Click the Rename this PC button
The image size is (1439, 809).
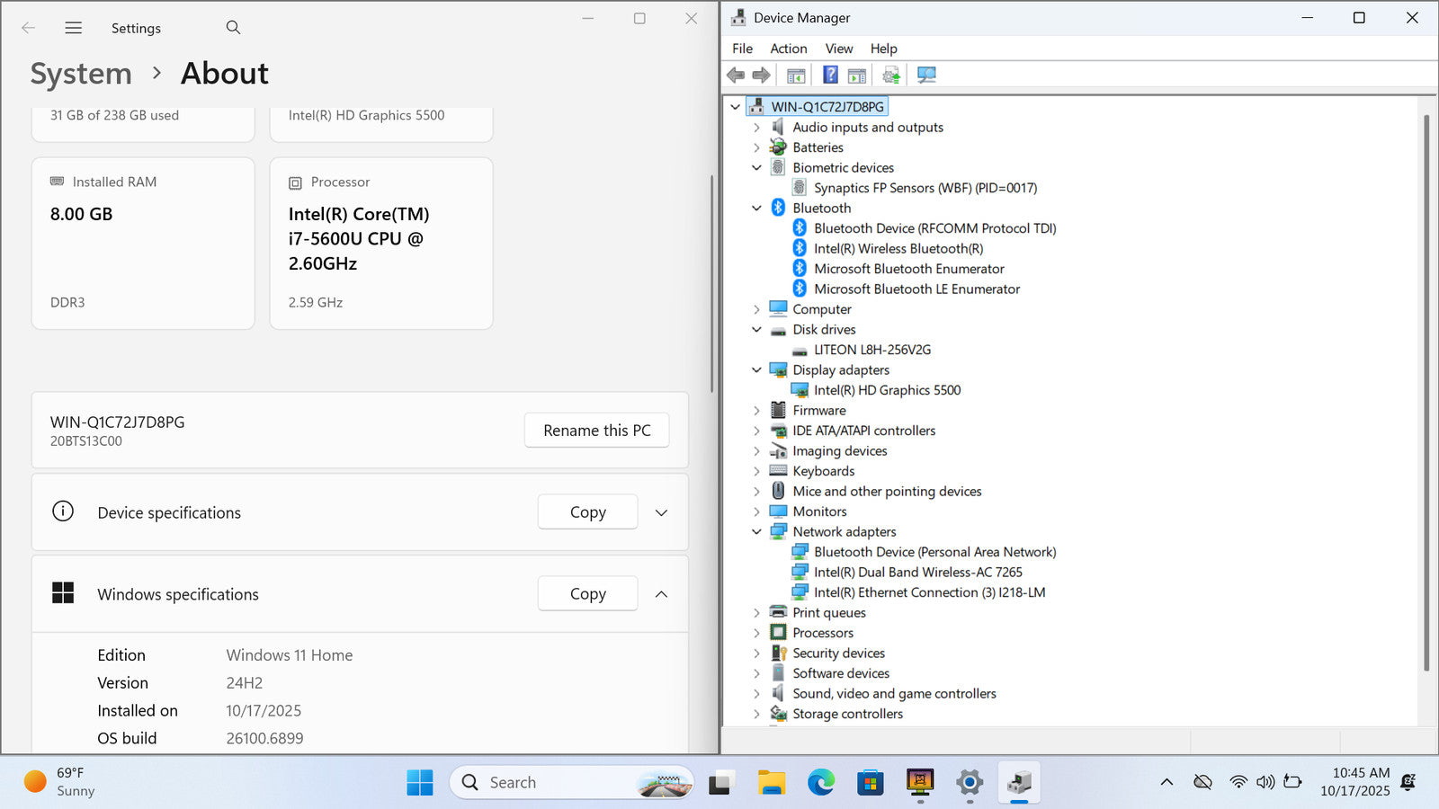click(596, 431)
